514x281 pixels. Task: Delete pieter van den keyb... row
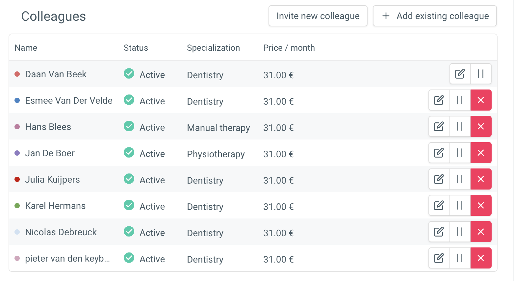pyautogui.click(x=480, y=258)
